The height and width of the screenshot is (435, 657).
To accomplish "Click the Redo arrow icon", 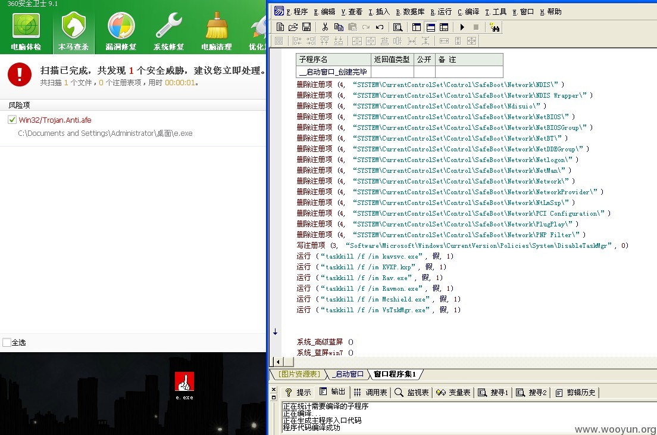I will (x=366, y=27).
